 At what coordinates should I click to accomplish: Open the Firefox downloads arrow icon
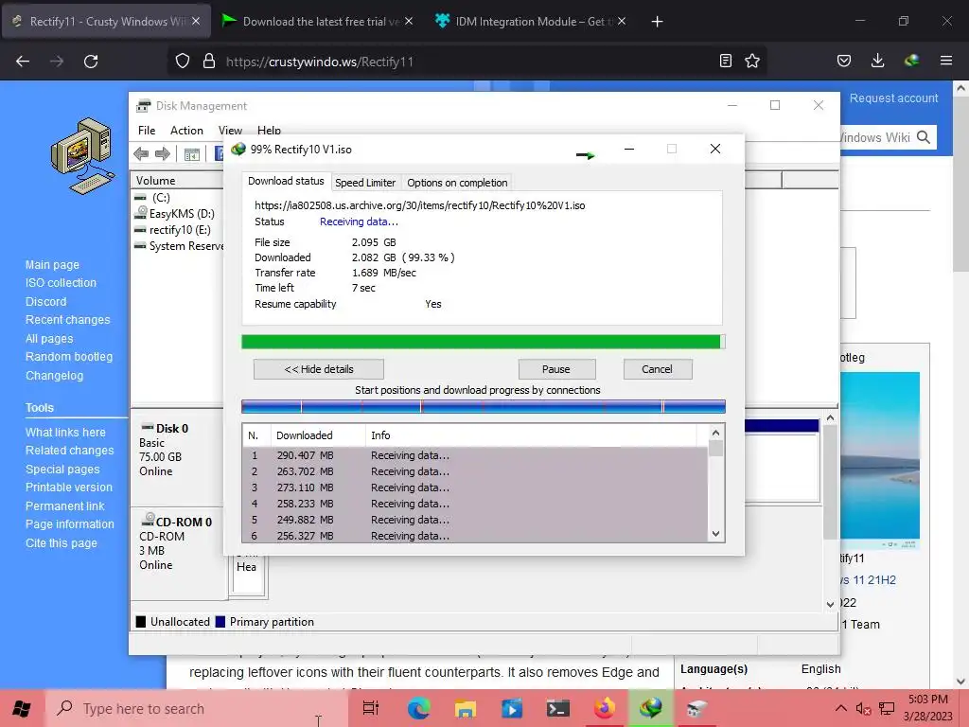[x=877, y=61]
